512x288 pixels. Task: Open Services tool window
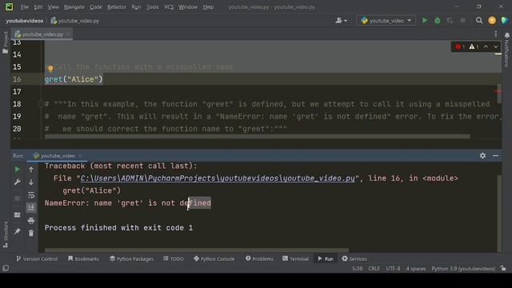click(354, 258)
